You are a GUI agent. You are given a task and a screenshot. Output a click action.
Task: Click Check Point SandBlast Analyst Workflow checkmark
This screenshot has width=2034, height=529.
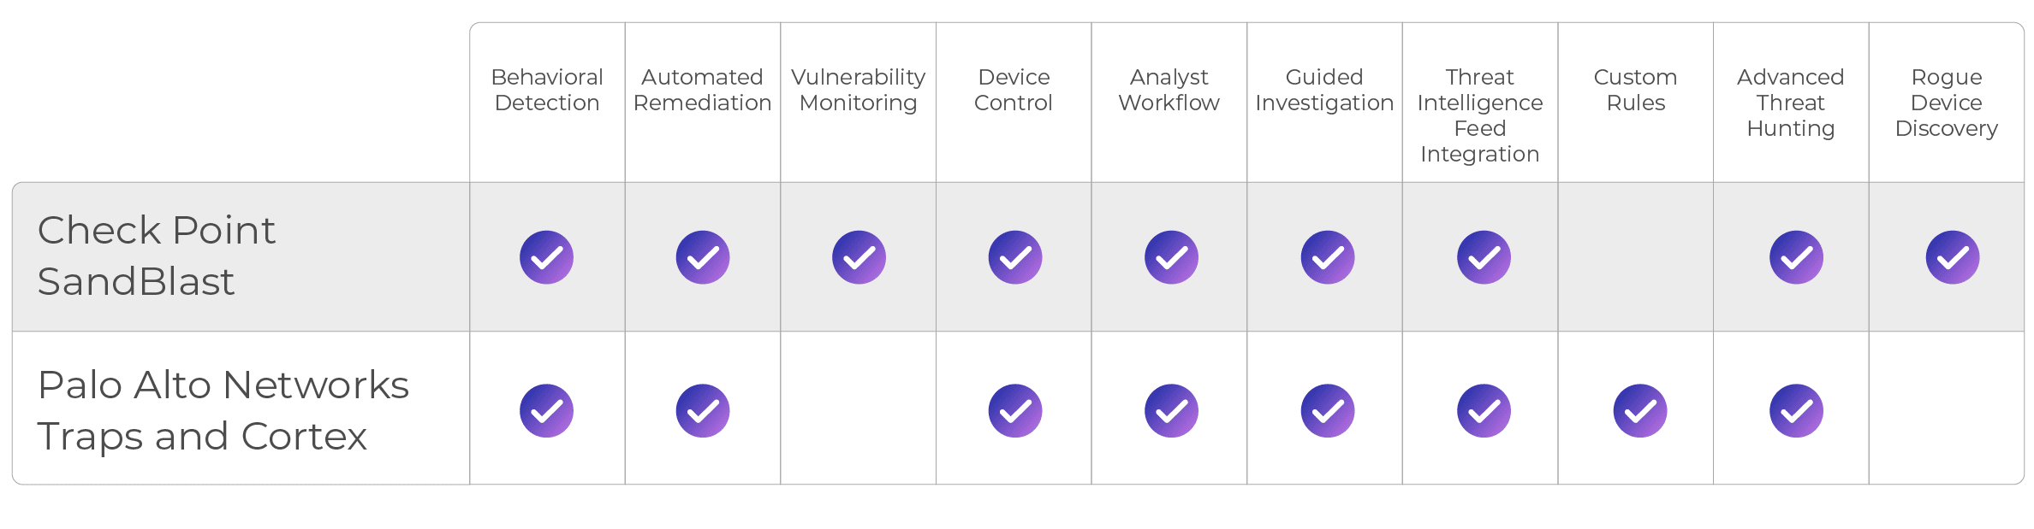tap(1171, 257)
